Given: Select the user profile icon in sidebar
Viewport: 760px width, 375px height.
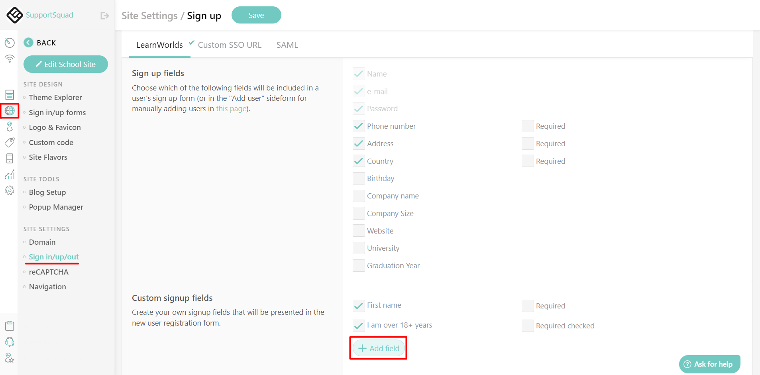Looking at the screenshot, I should click(x=9, y=126).
